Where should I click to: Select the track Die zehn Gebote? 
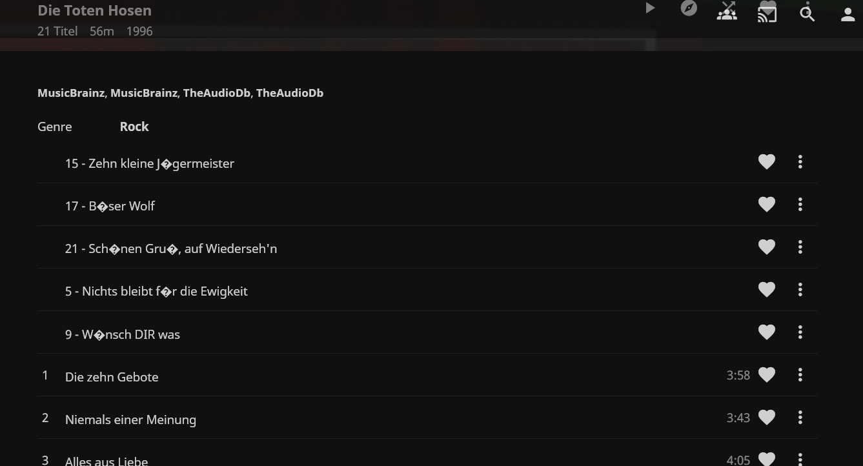112,377
